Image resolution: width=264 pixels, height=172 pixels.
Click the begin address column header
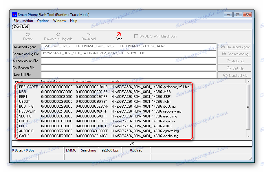[56, 81]
